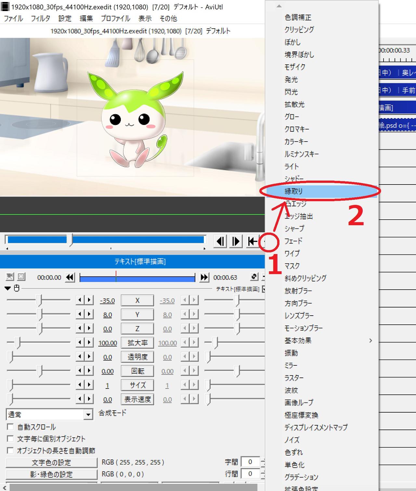Click the refresh icon next to 00:00.63
The width and height of the screenshot is (416, 491).
tap(254, 277)
